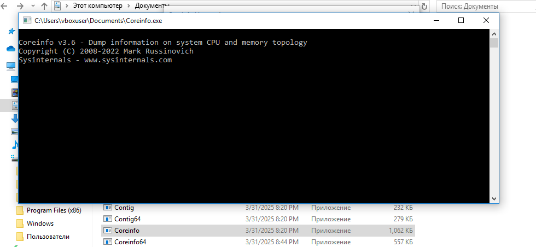Click the '1,062 КБ' size value
The width and height of the screenshot is (536, 247).
point(400,230)
